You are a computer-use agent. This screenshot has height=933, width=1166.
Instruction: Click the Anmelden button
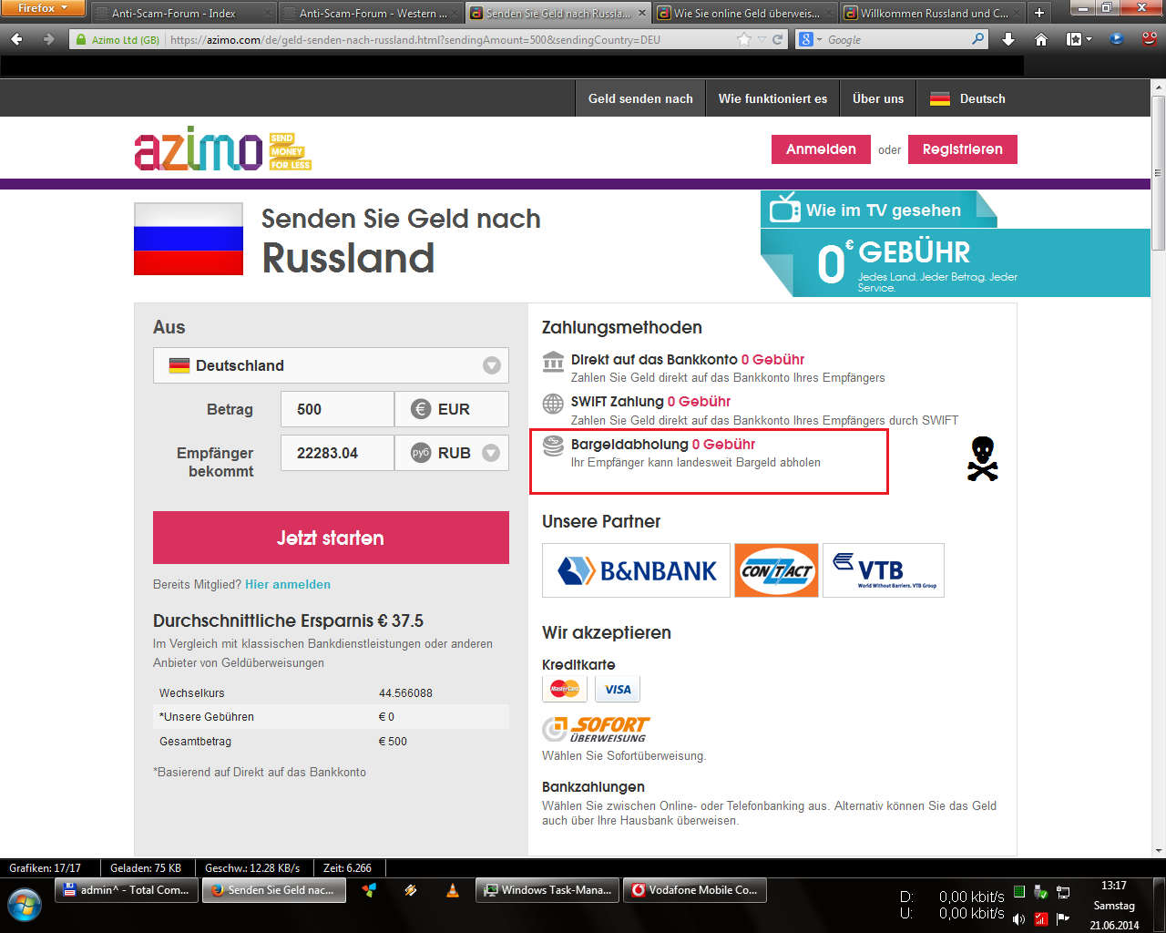pyautogui.click(x=821, y=149)
